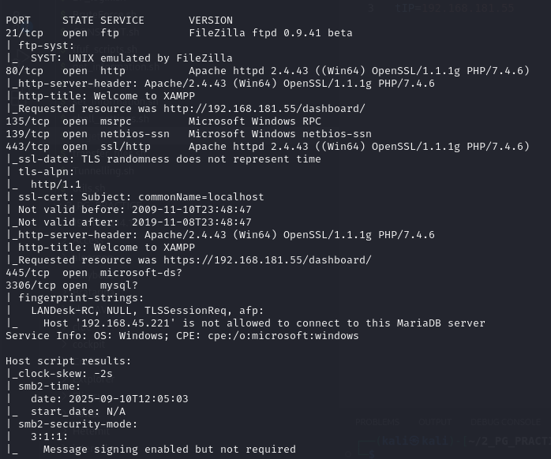Click the 445/tcp microsoft-ds? line
This screenshot has width=551, height=459.
coord(94,273)
